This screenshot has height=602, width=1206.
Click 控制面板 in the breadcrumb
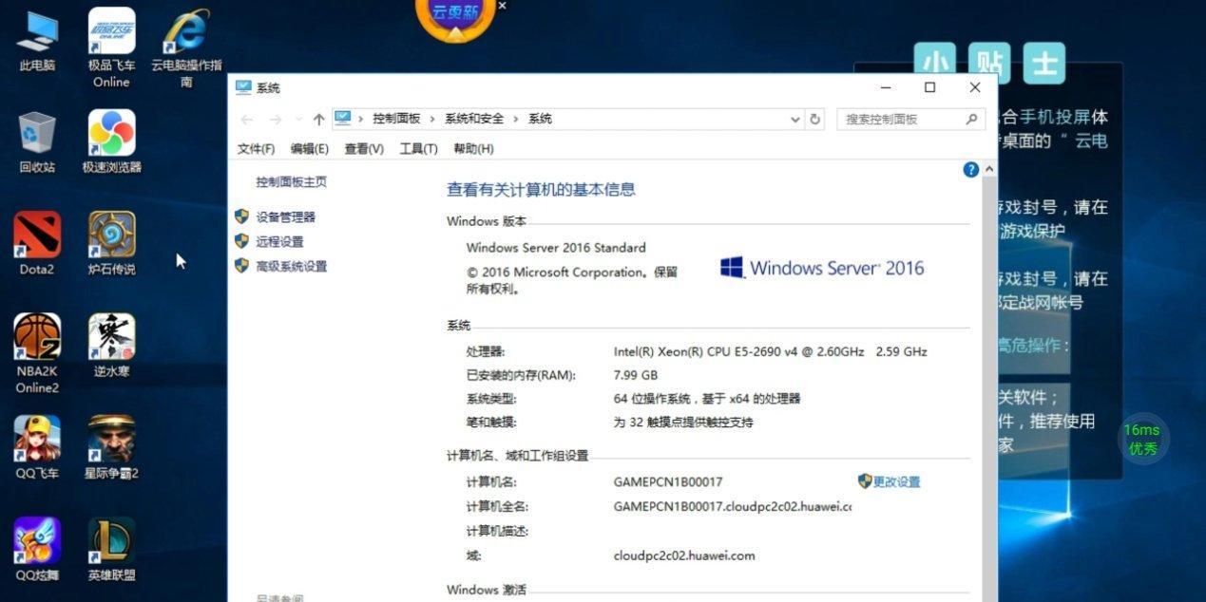tap(396, 120)
